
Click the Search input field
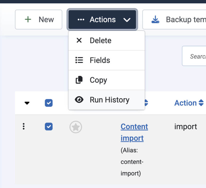[x=194, y=56]
